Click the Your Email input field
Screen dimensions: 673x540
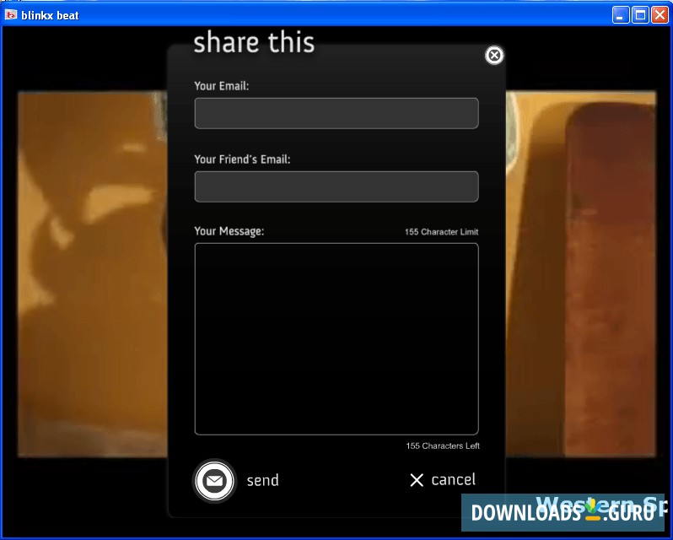[x=336, y=113]
